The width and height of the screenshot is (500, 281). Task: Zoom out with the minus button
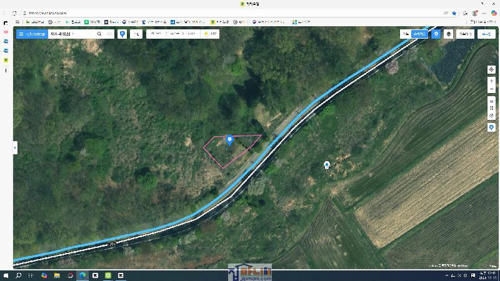(491, 89)
